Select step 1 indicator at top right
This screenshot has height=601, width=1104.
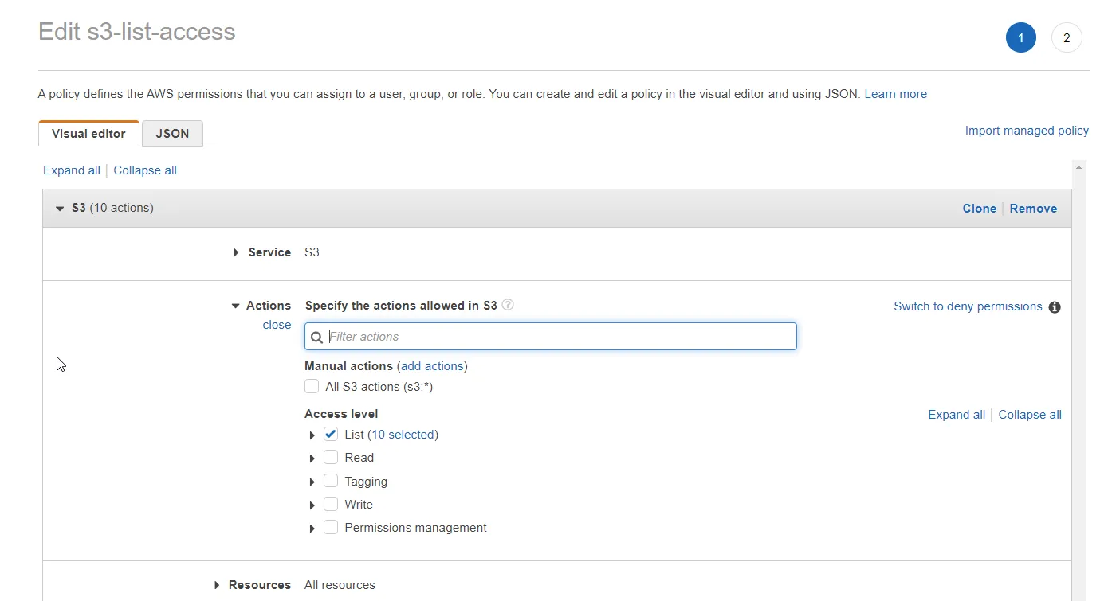1021,37
